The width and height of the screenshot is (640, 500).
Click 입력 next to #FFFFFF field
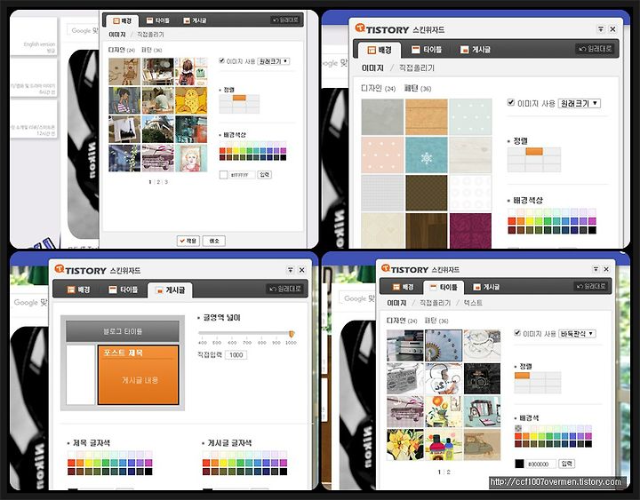click(264, 175)
